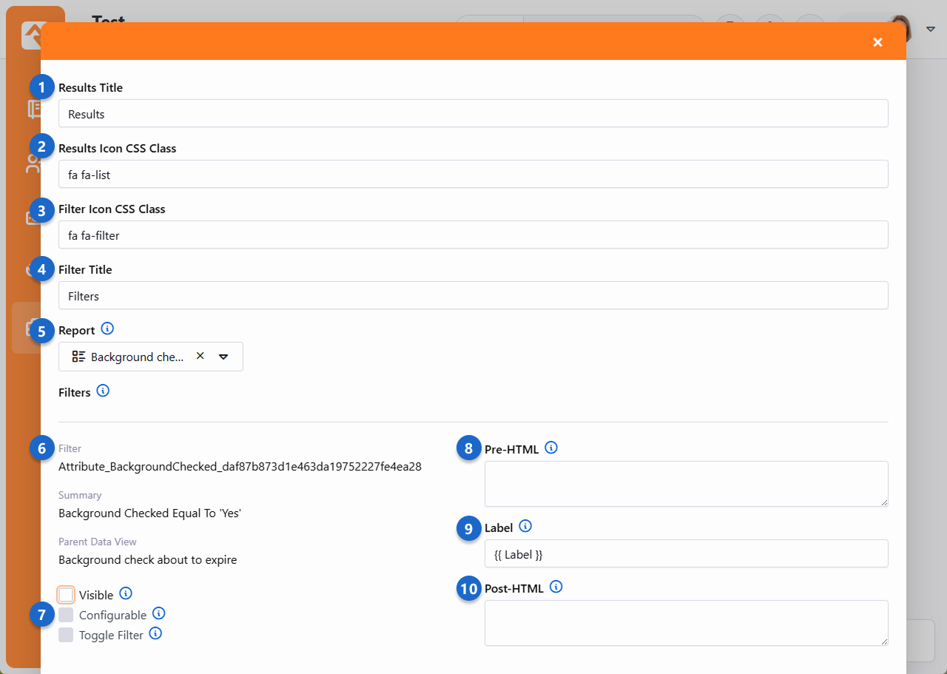Viewport: 947px width, 674px height.
Task: Expand the Report picker dropdown arrow
Action: (223, 357)
